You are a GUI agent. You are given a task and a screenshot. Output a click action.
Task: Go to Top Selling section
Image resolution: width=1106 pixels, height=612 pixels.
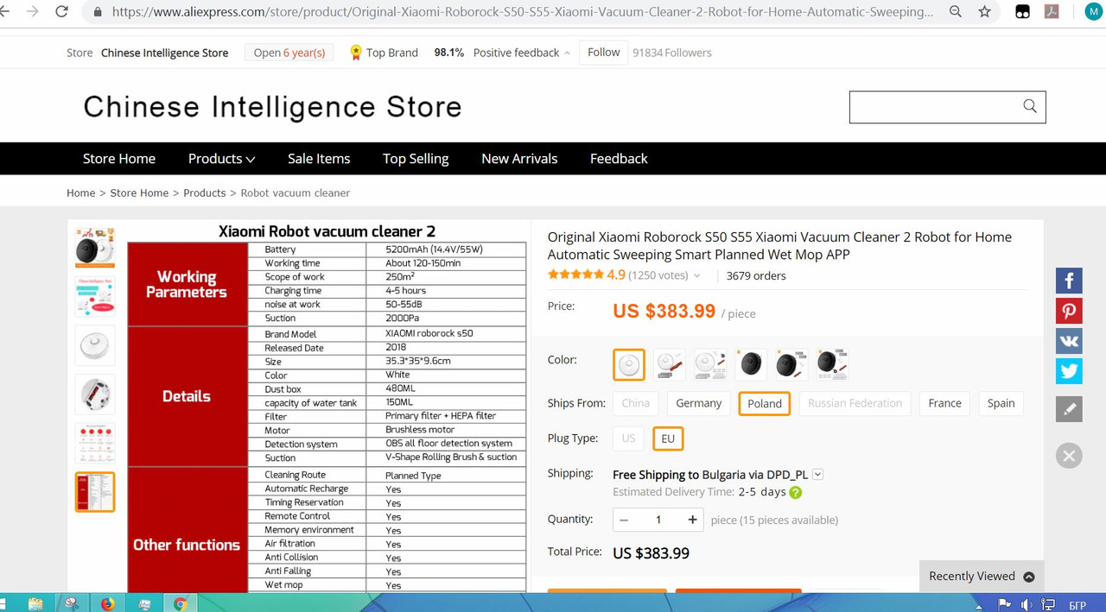[x=416, y=159]
